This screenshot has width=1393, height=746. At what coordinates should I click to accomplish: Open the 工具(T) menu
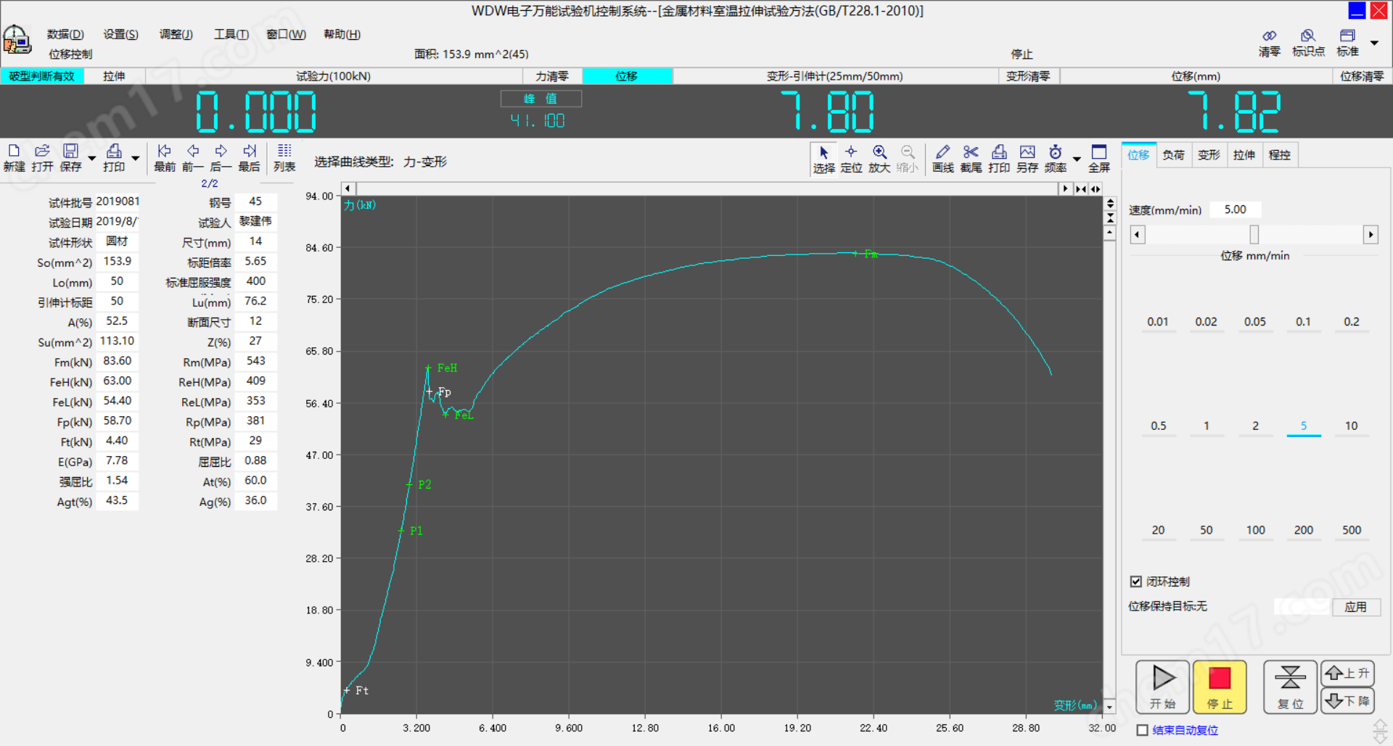coord(231,34)
